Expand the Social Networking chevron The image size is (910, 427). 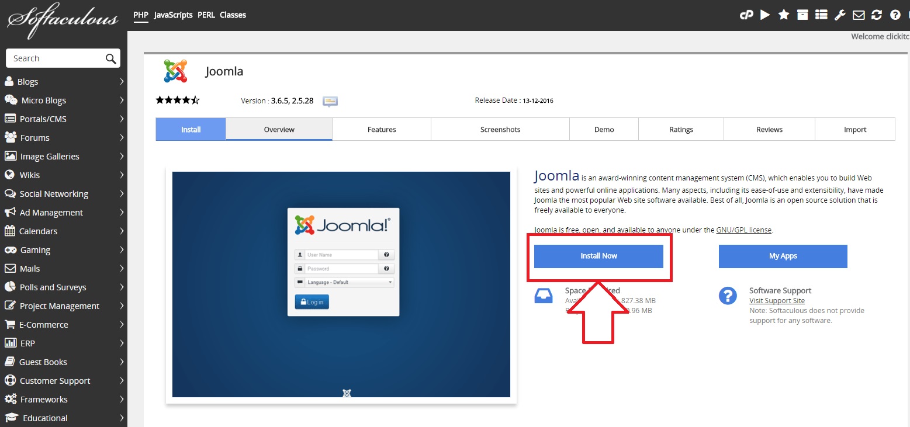coord(122,193)
